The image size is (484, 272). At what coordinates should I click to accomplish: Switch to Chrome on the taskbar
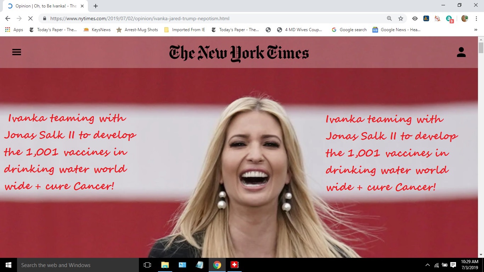tap(217, 265)
